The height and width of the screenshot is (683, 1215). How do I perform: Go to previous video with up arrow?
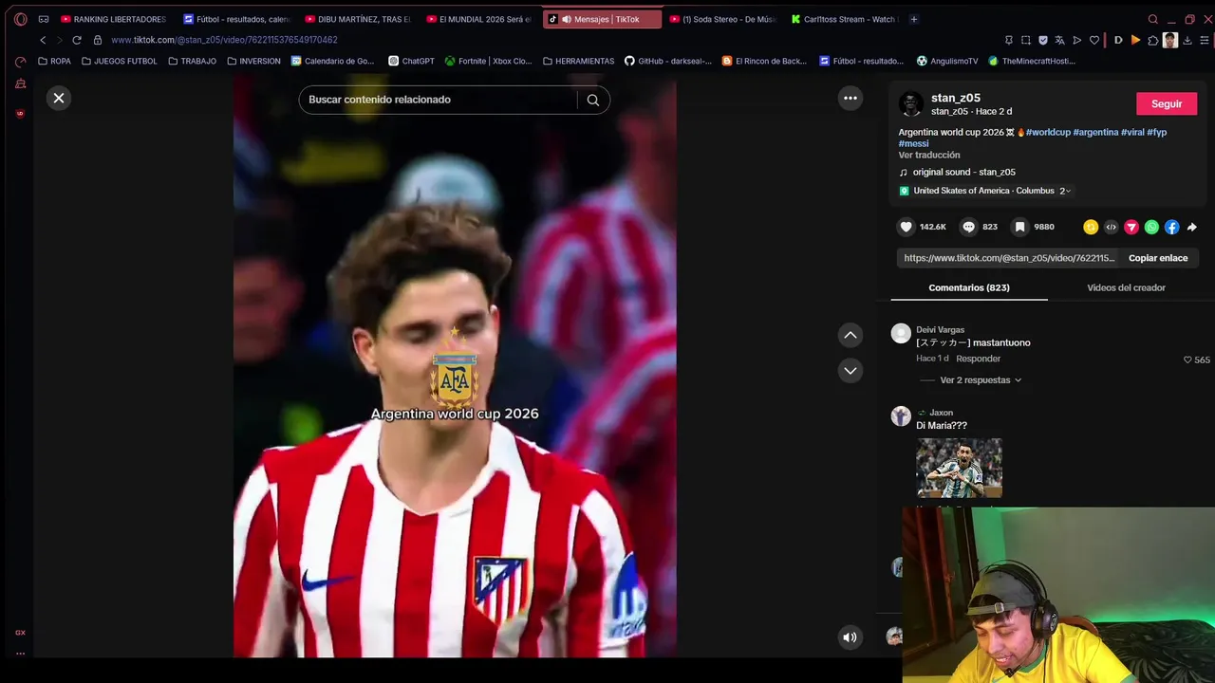(850, 335)
